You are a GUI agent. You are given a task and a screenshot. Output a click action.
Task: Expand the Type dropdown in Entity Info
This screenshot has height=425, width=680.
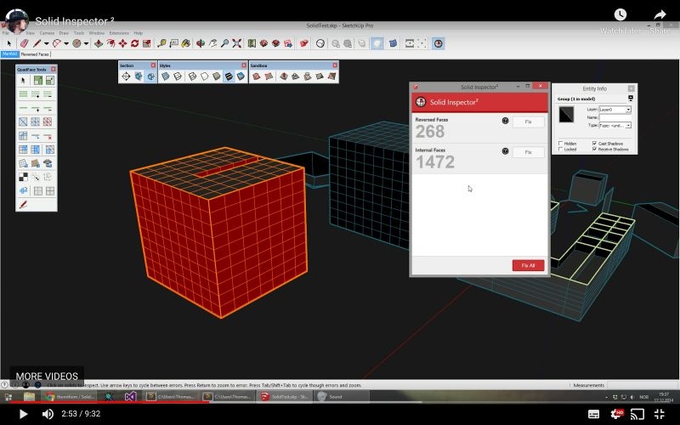tap(628, 125)
